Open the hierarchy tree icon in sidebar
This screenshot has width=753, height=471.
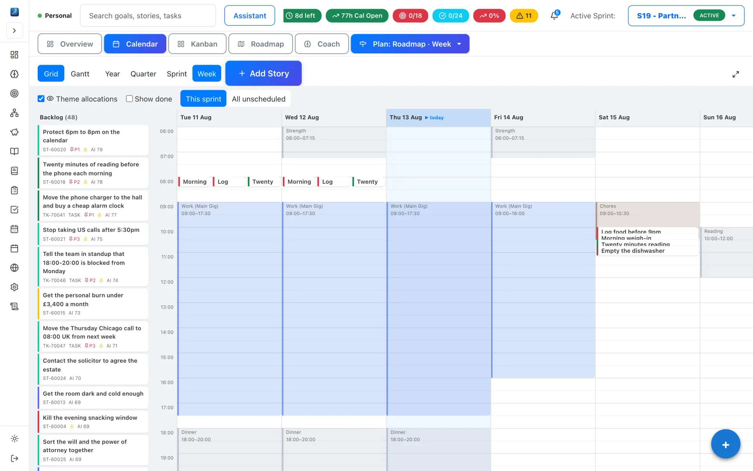[15, 113]
